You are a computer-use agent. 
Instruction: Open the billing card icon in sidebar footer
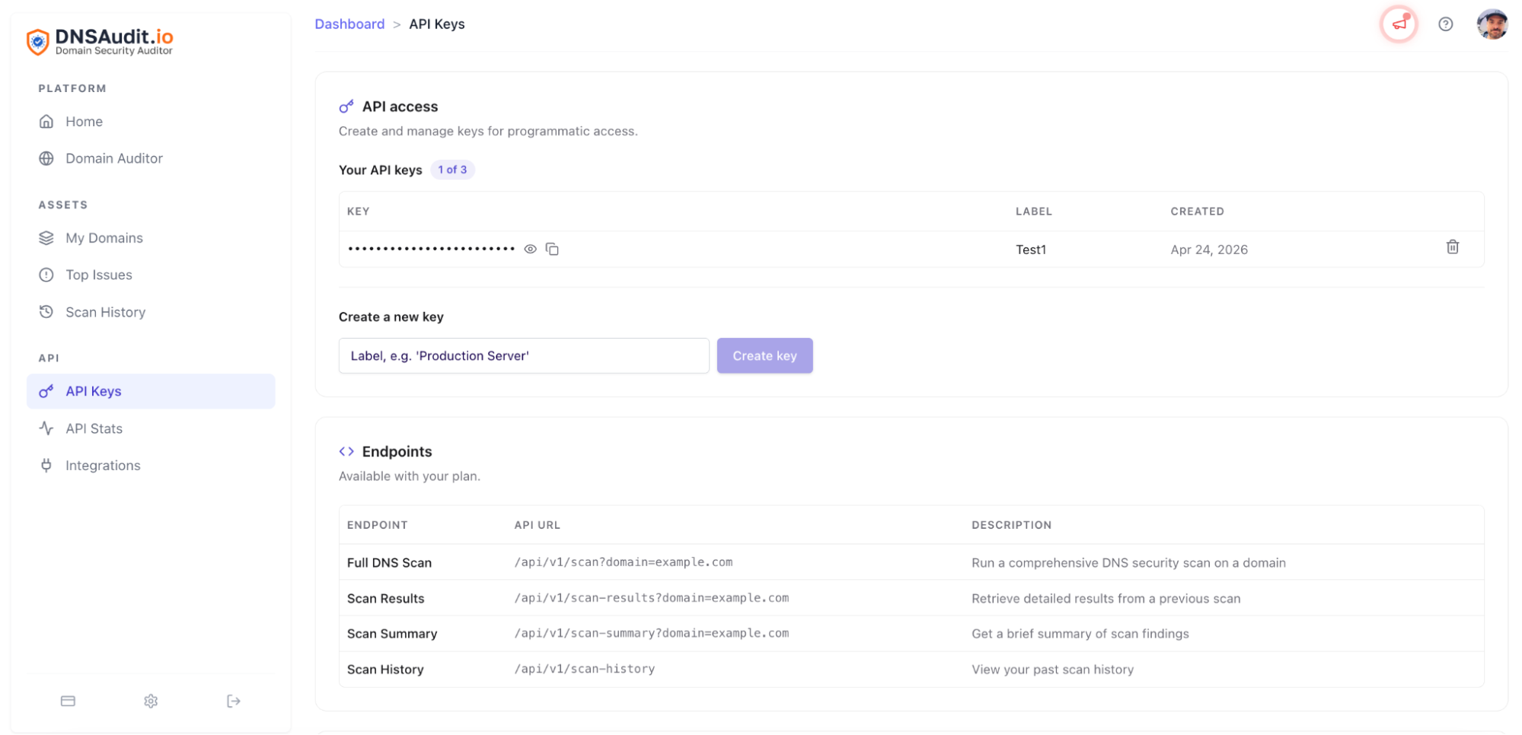click(x=68, y=701)
